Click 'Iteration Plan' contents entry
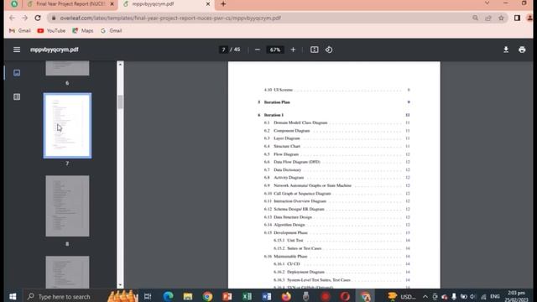 pos(277,102)
